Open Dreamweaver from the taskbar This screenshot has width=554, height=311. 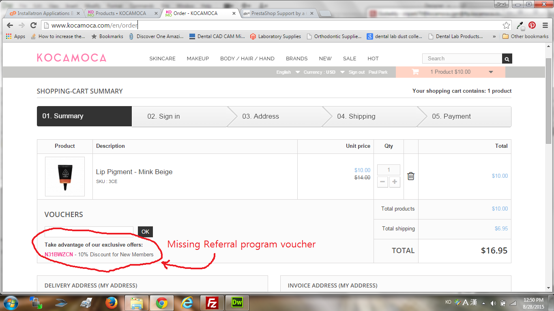click(x=237, y=303)
